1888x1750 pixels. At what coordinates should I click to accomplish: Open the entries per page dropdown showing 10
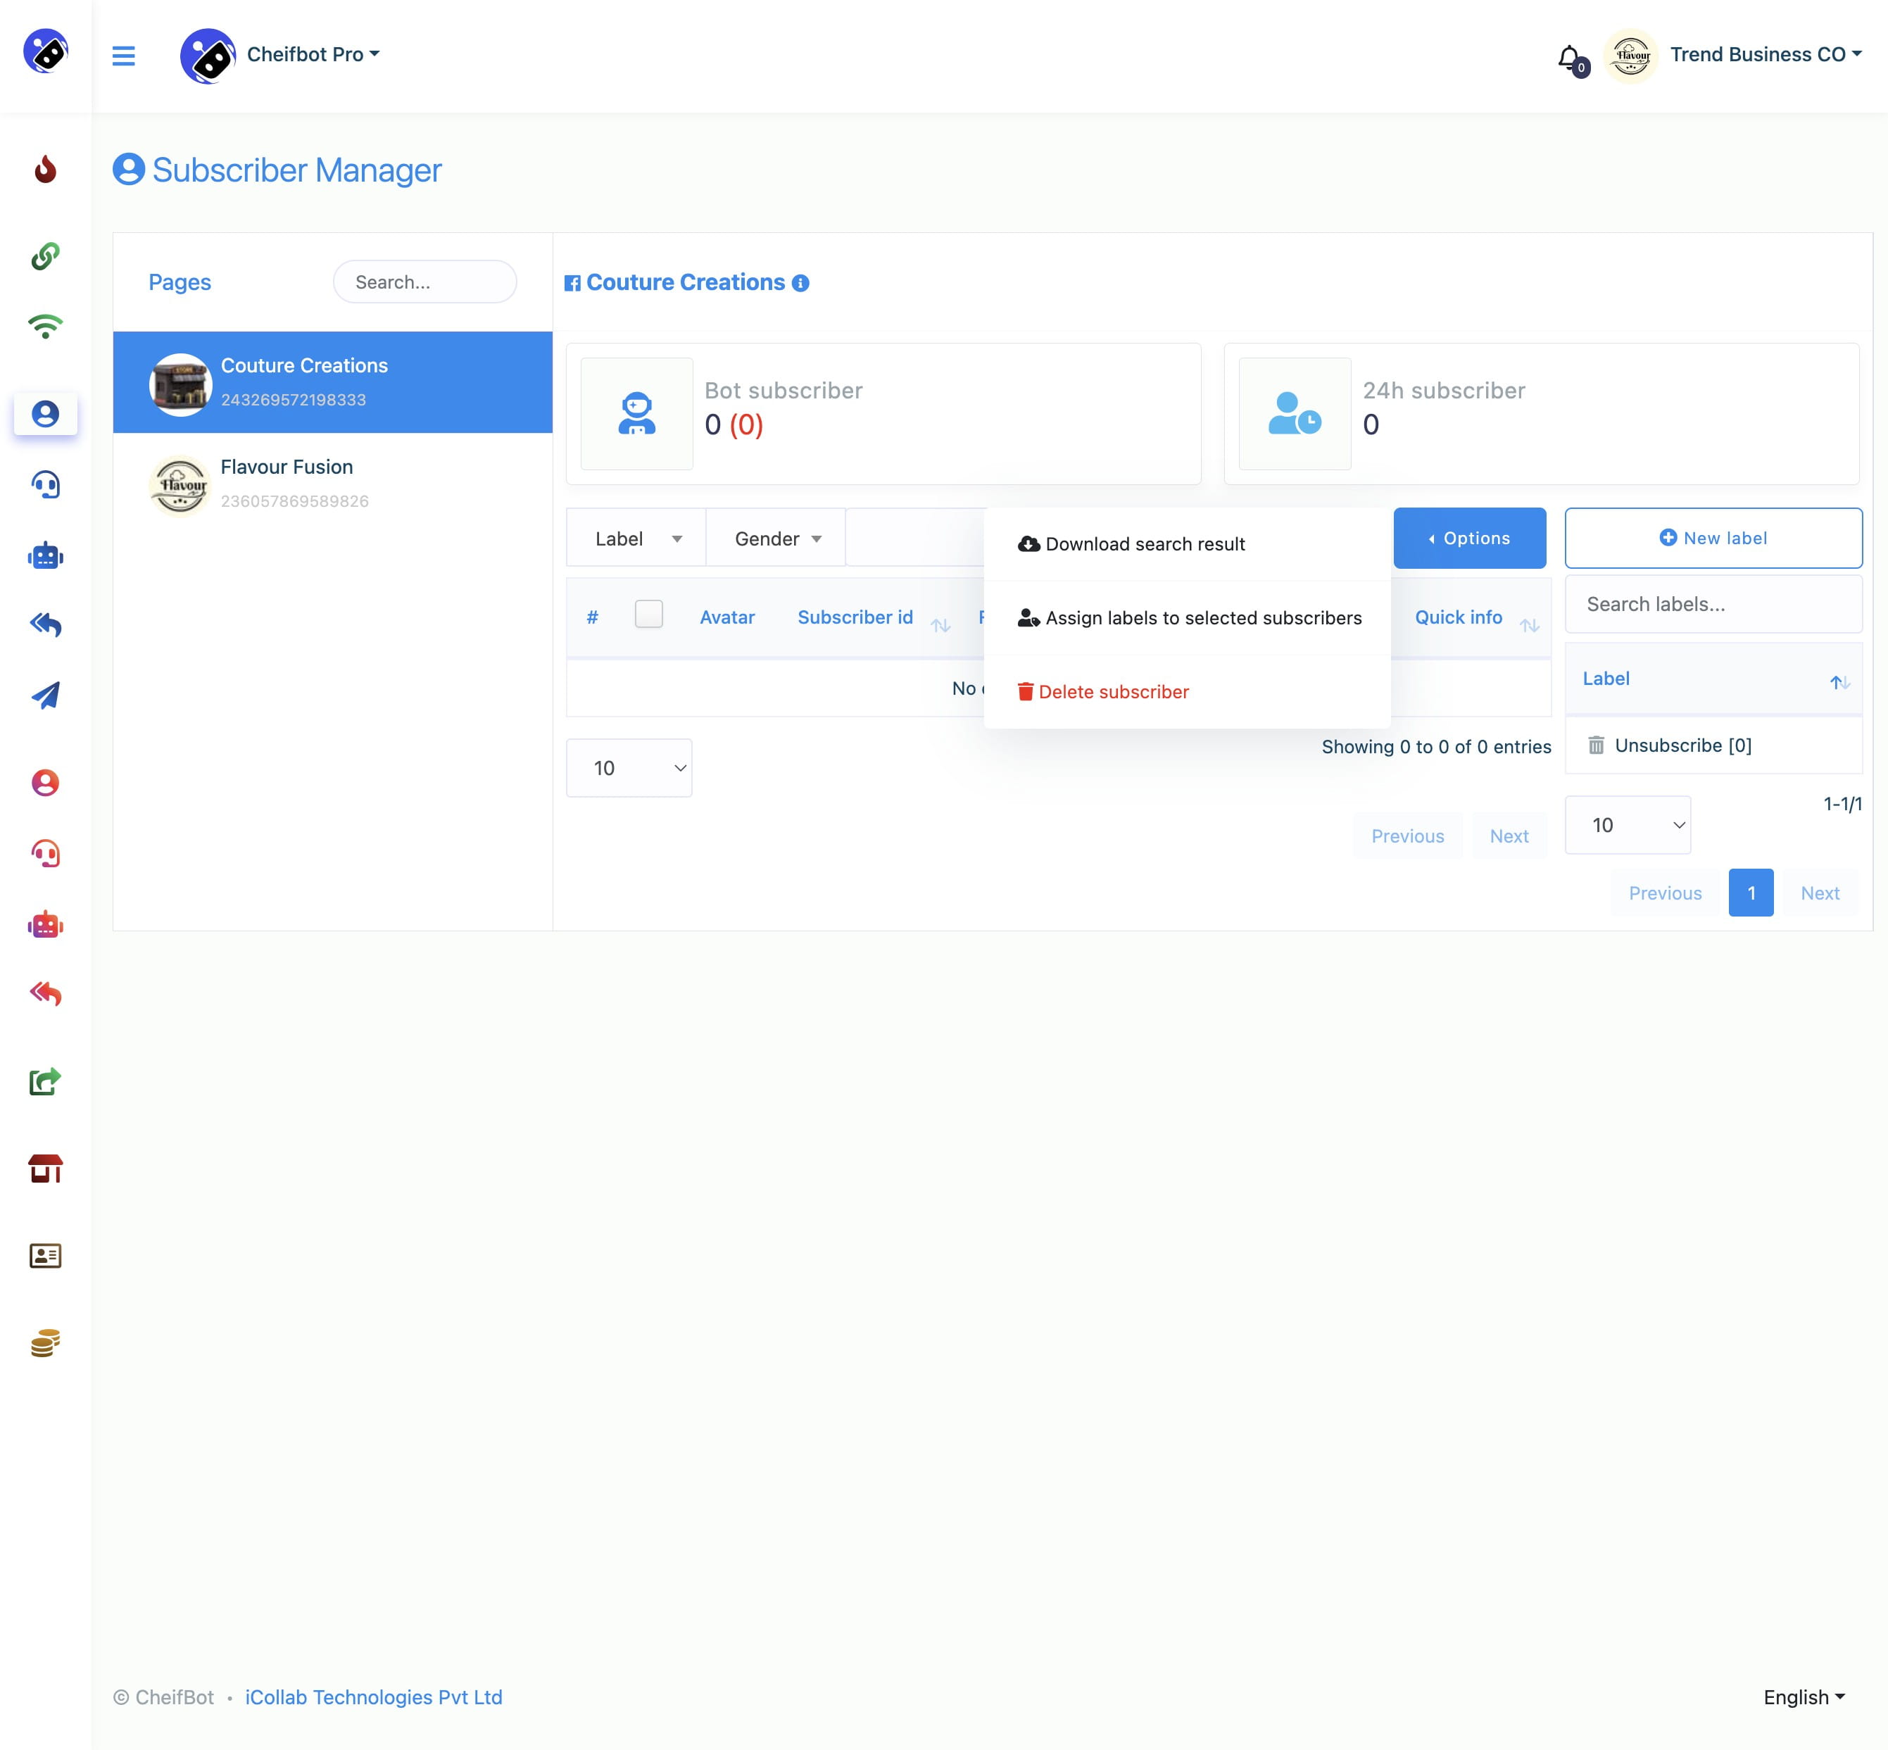pos(631,768)
